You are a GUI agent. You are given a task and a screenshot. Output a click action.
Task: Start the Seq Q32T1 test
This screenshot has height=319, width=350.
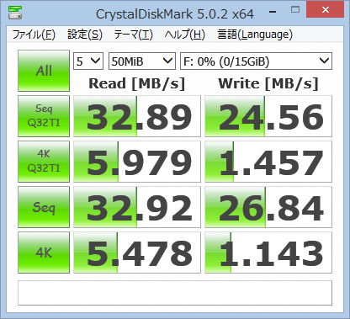pyautogui.click(x=44, y=116)
